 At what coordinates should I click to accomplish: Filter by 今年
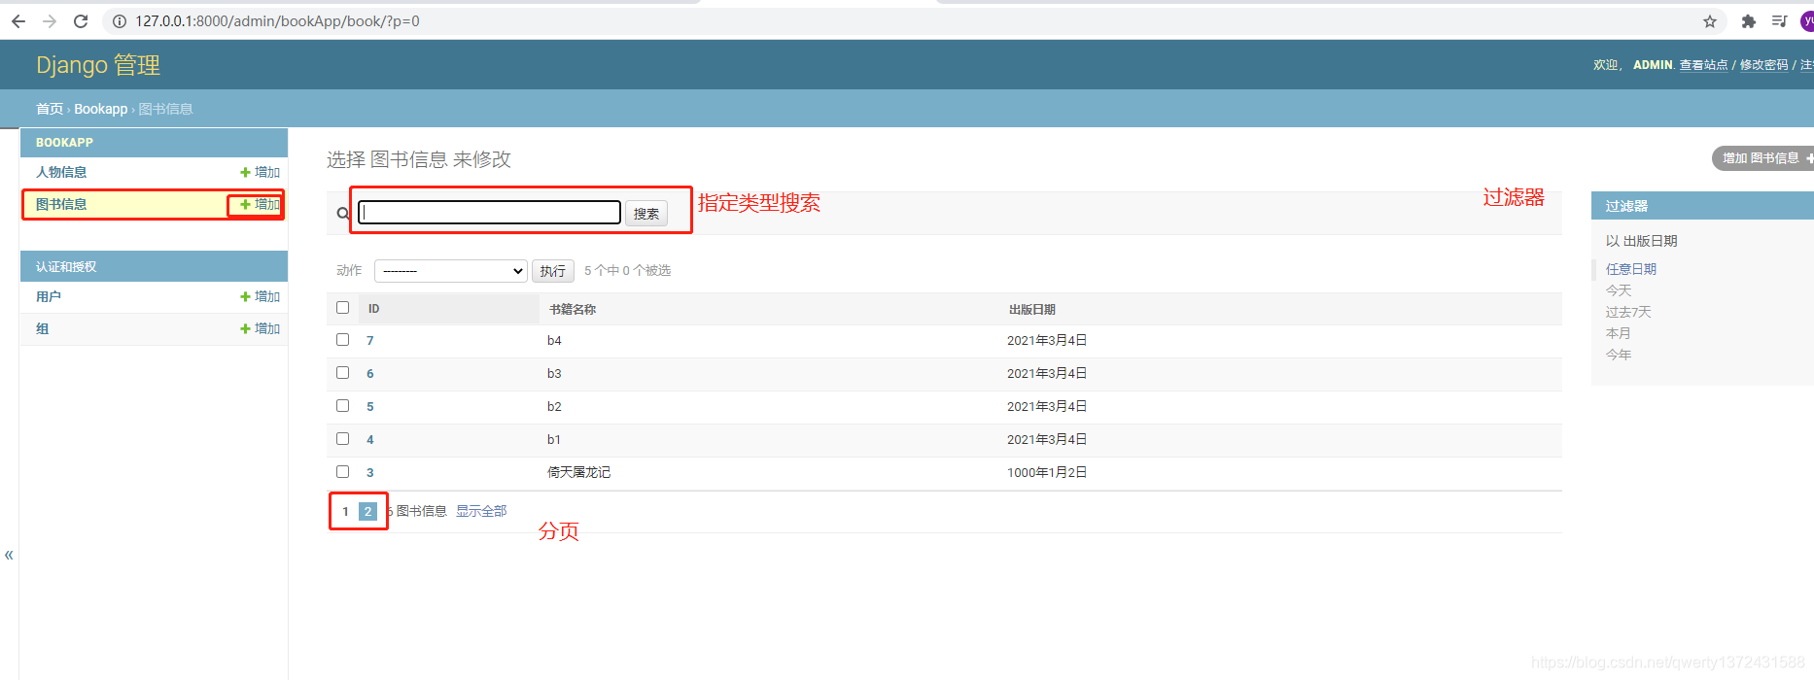[1619, 355]
